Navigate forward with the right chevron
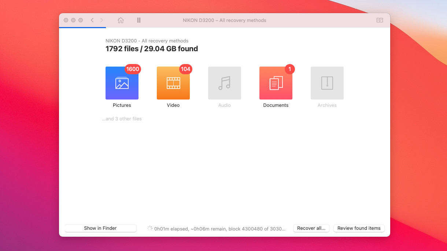This screenshot has width=447, height=251. [x=101, y=20]
